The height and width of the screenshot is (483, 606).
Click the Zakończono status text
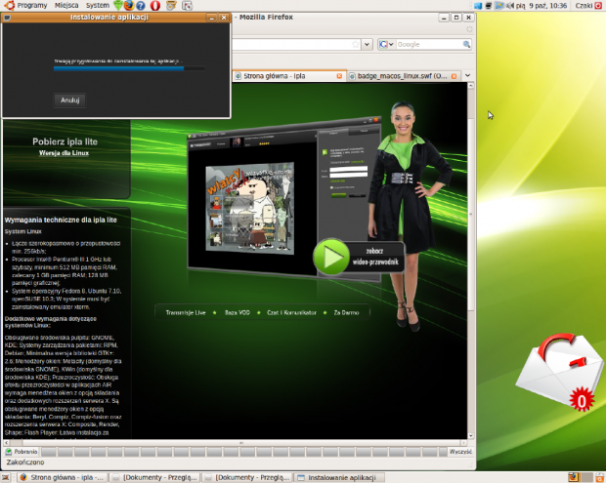25,463
